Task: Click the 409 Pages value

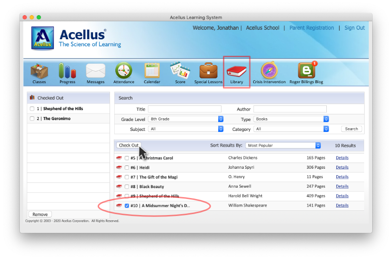Action: 316,196
